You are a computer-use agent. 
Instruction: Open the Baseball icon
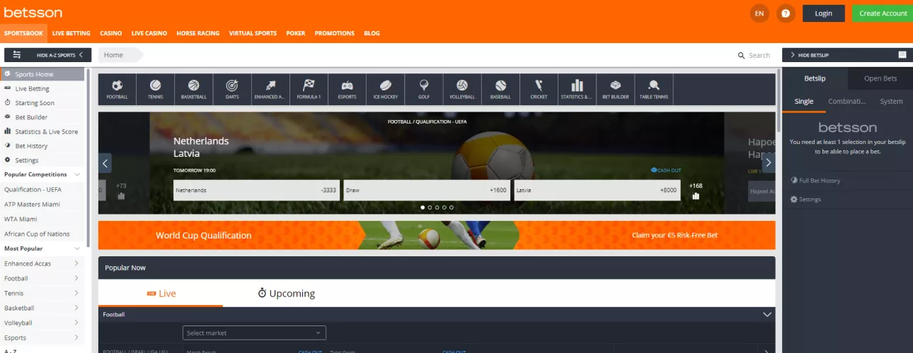(500, 89)
